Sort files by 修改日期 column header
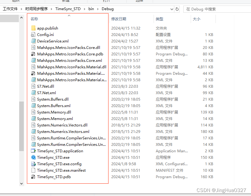Screen dimensions: 251x196 click(119, 19)
